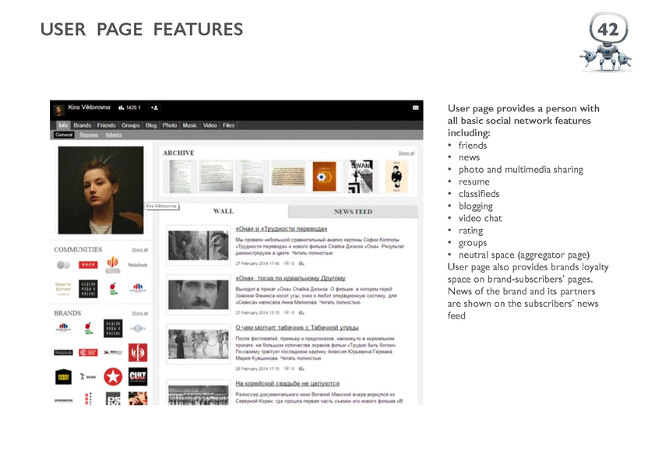Switch to the Video navigation tab
The width and height of the screenshot is (662, 468).
pos(210,125)
